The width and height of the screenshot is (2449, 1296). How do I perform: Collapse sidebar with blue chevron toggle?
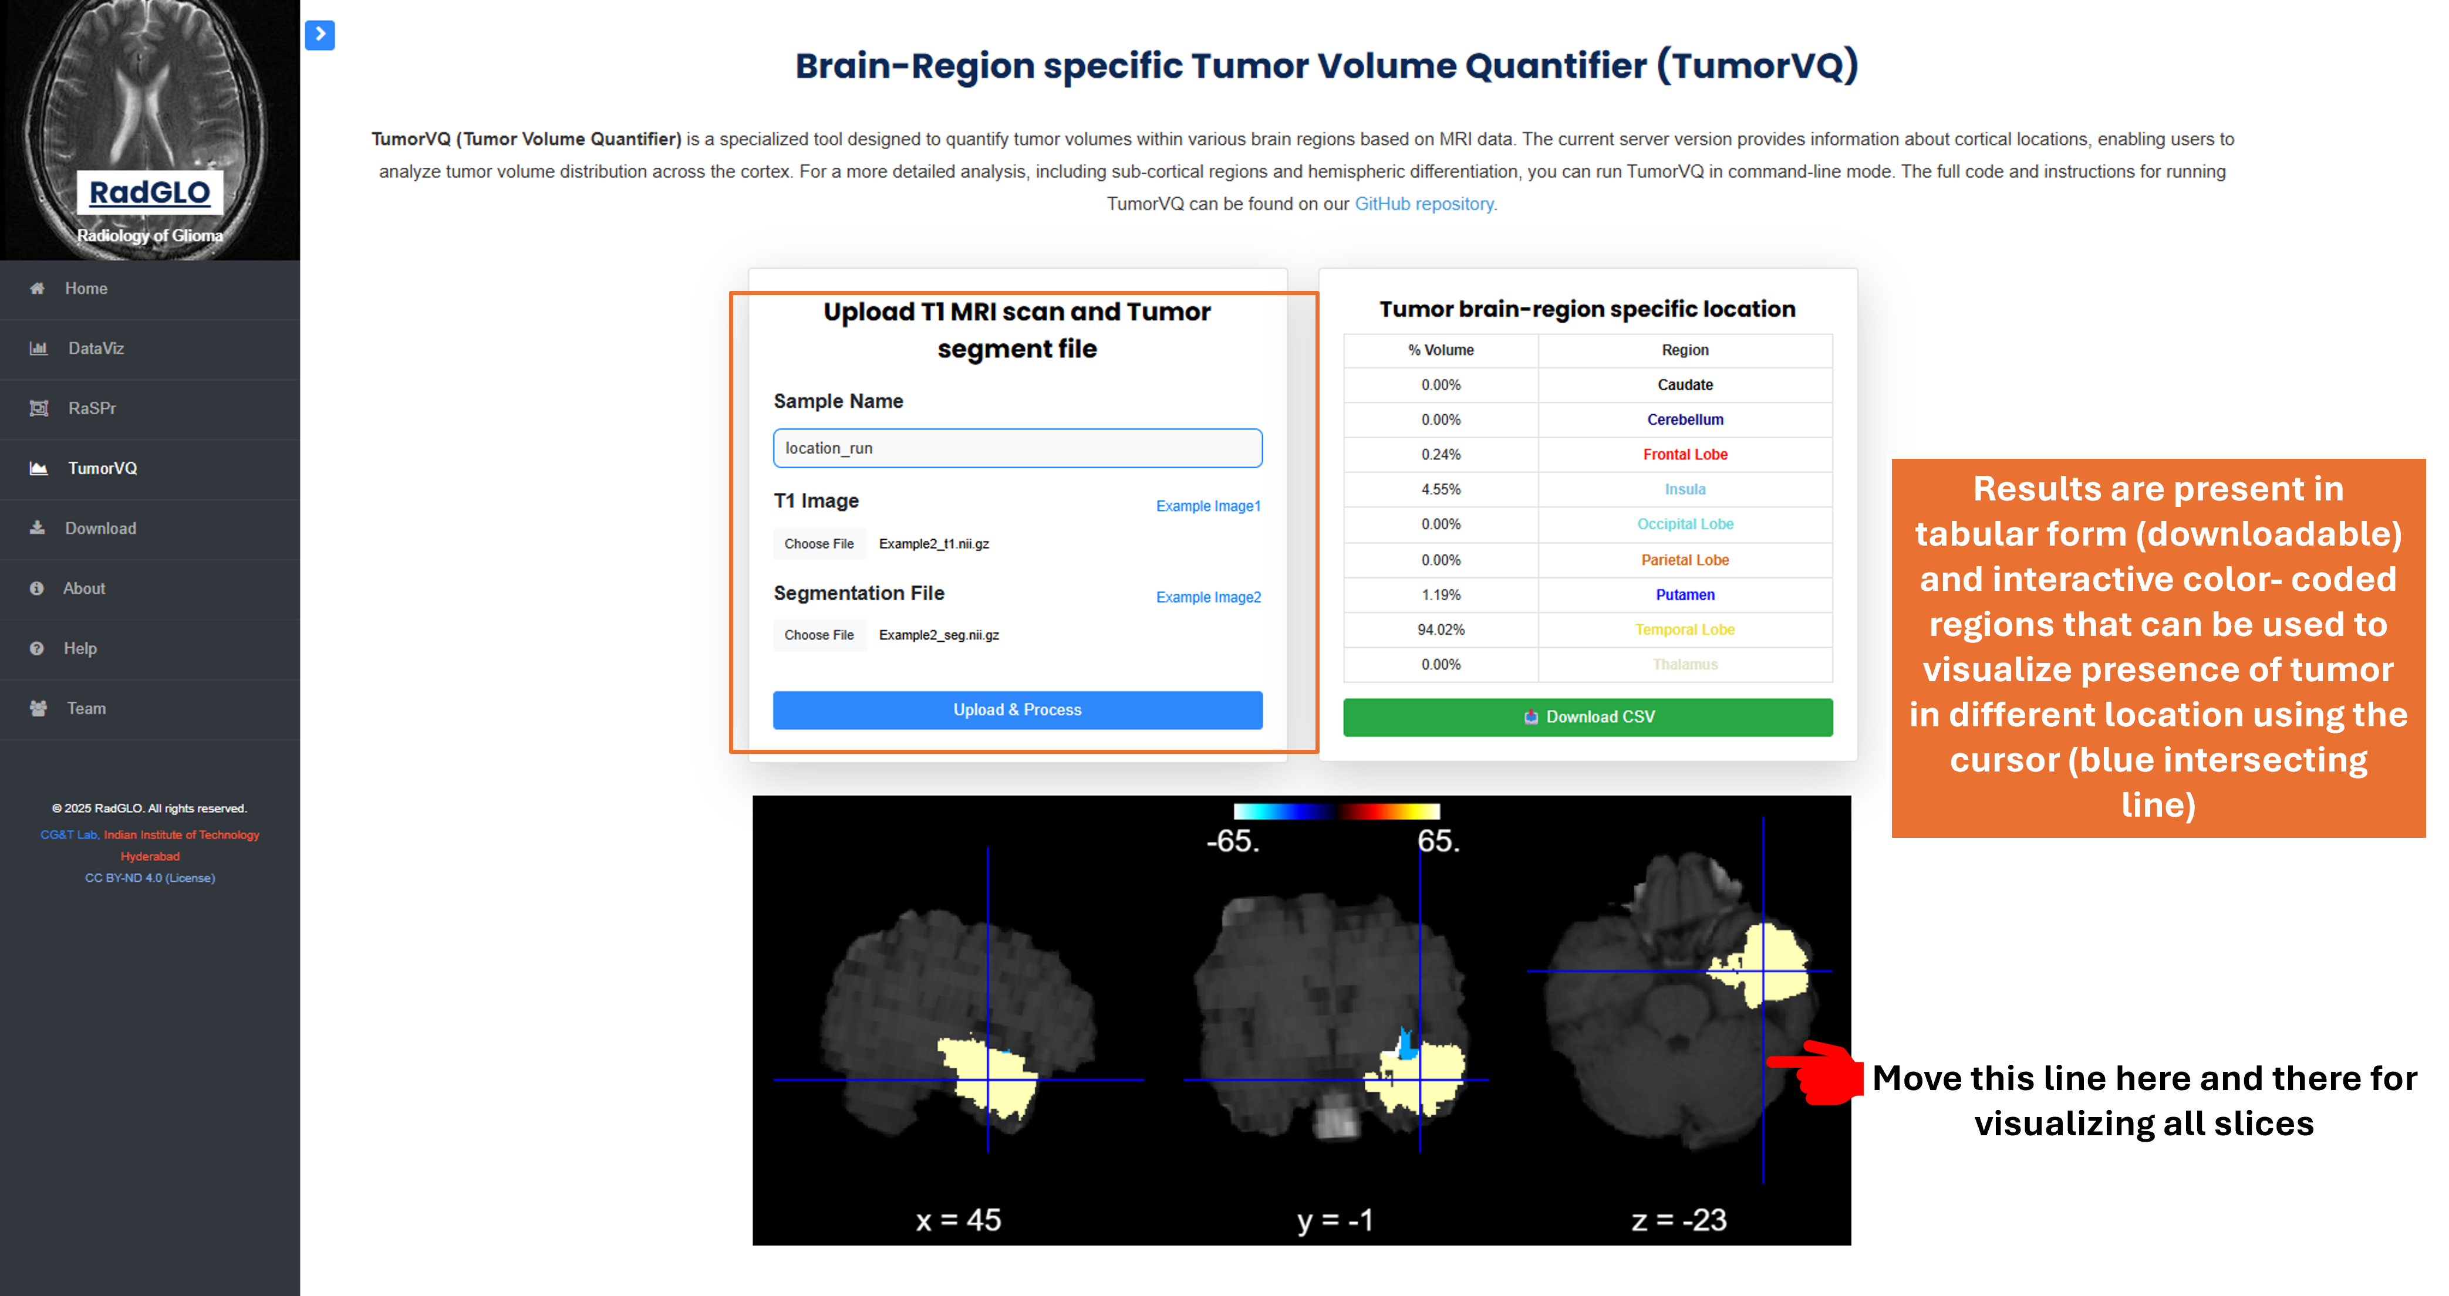tap(319, 34)
